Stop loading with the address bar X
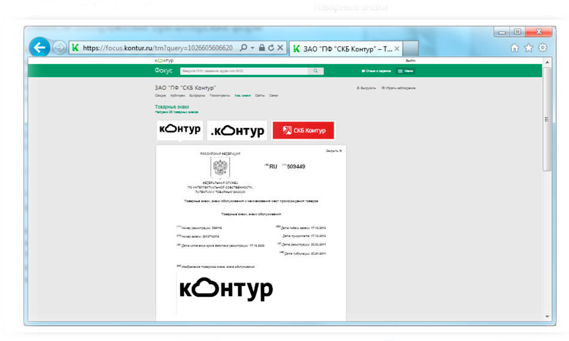Screen dimensions: 569x341 [280, 47]
